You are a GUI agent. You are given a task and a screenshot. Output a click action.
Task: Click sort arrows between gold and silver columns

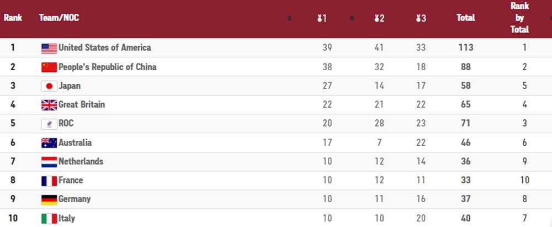click(352, 19)
